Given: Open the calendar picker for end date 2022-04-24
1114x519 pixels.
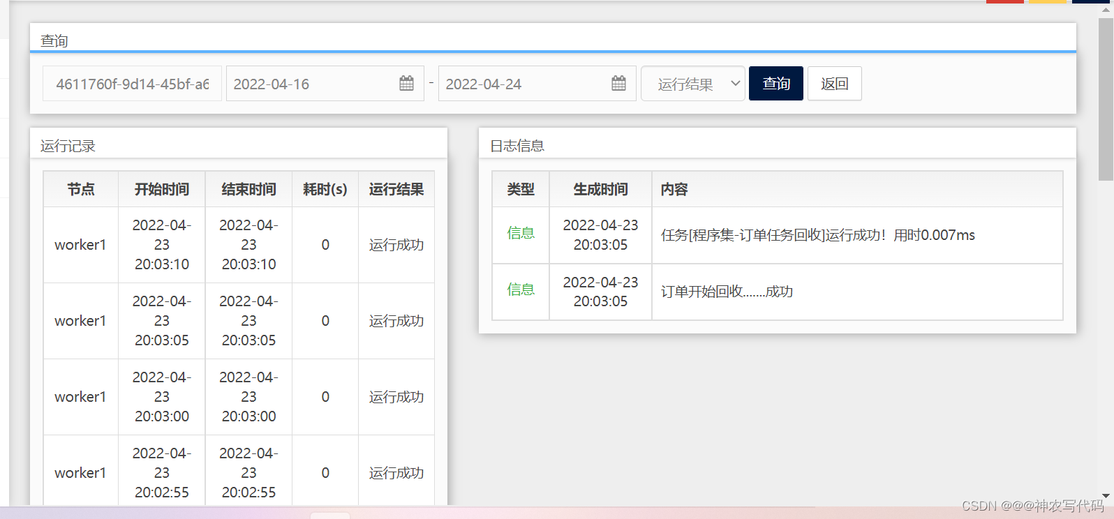Looking at the screenshot, I should point(618,84).
